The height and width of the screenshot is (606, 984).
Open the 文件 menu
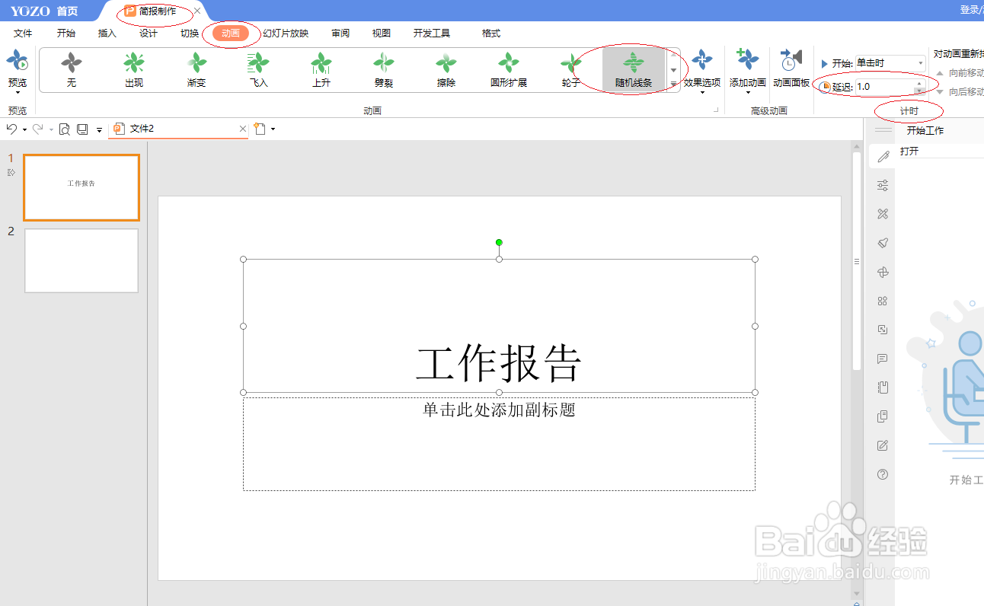(x=23, y=33)
